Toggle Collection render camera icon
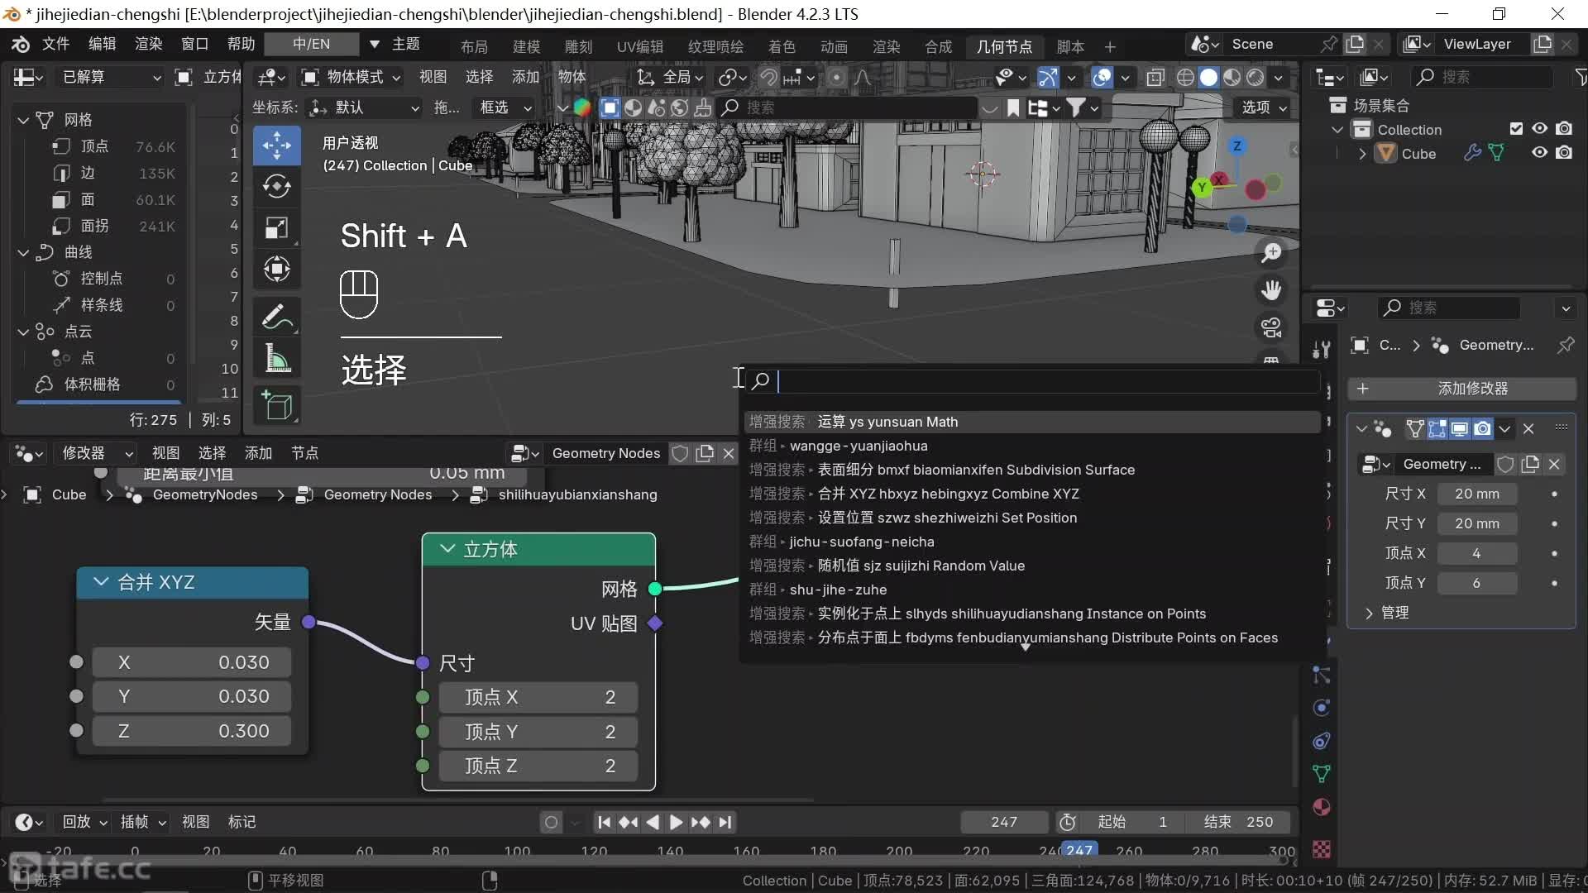 tap(1563, 129)
